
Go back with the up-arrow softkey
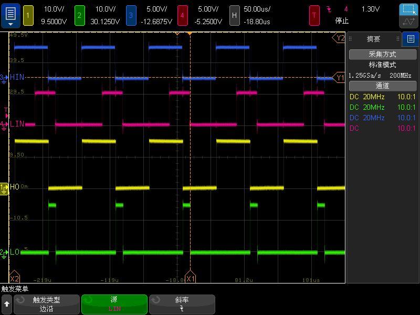click(x=7, y=304)
